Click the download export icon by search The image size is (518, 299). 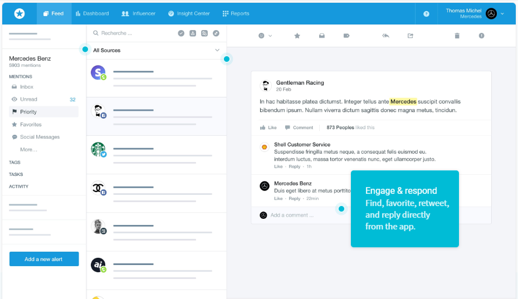pos(193,33)
